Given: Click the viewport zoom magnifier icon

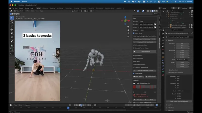Looking at the screenshot, I should (x=128, y=27).
